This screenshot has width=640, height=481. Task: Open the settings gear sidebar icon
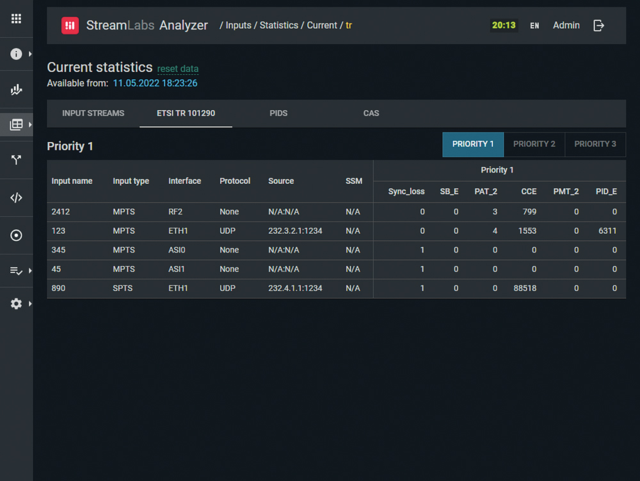[x=16, y=304]
